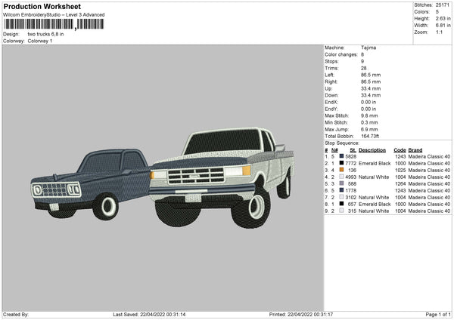Select the white swatch with 315 stitches

click(x=342, y=211)
